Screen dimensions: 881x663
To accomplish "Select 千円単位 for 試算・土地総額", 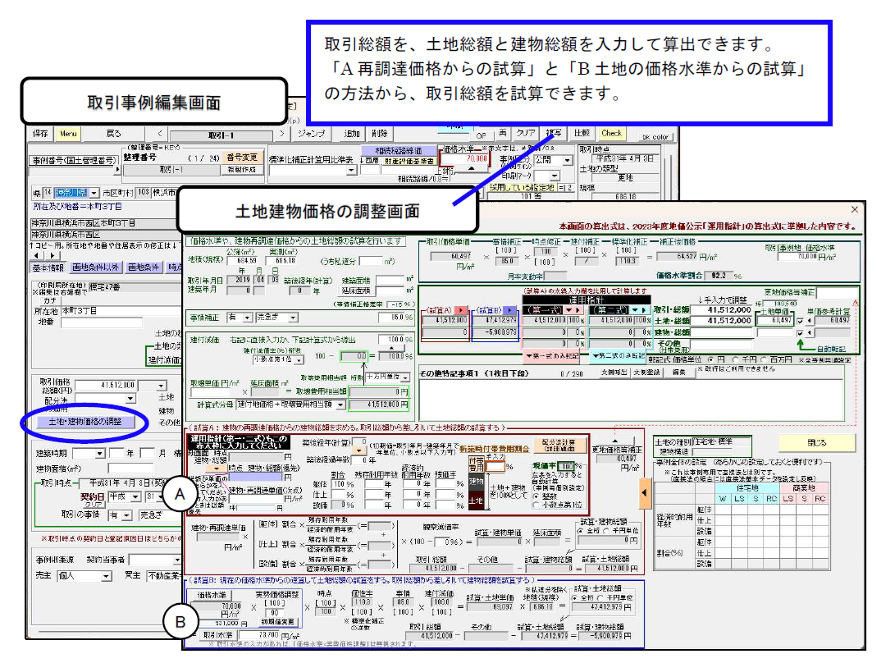I will point(600,598).
